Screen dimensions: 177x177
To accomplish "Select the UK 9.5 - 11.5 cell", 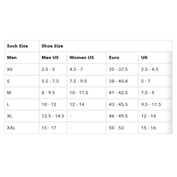I will [x=151, y=105].
